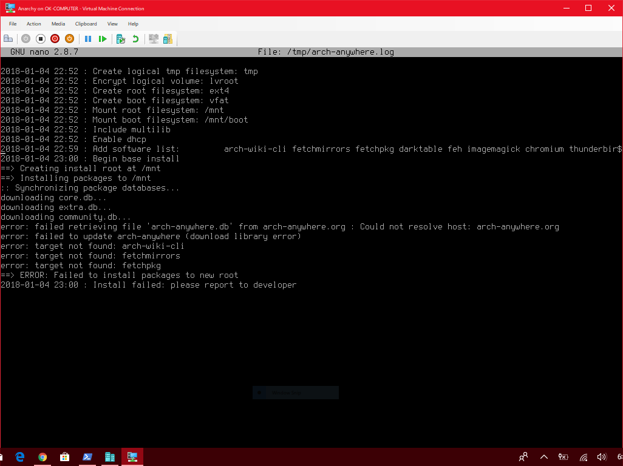Turn off the VM with the black square icon
Screen dimensions: 623x466
(x=41, y=38)
